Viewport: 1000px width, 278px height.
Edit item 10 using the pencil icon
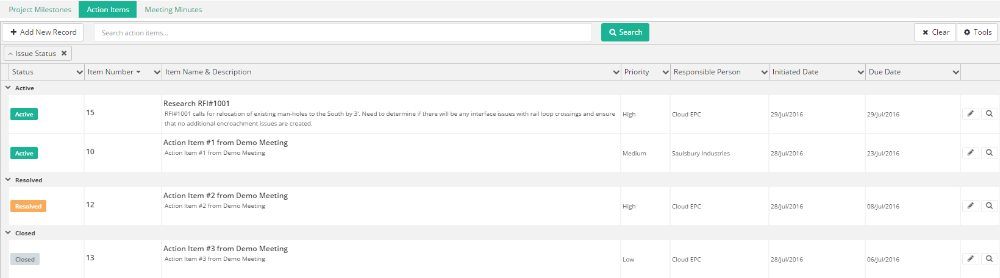coord(970,153)
